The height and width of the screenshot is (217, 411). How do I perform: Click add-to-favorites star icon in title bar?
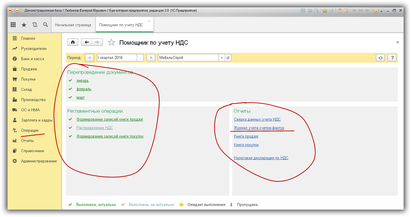point(325,10)
